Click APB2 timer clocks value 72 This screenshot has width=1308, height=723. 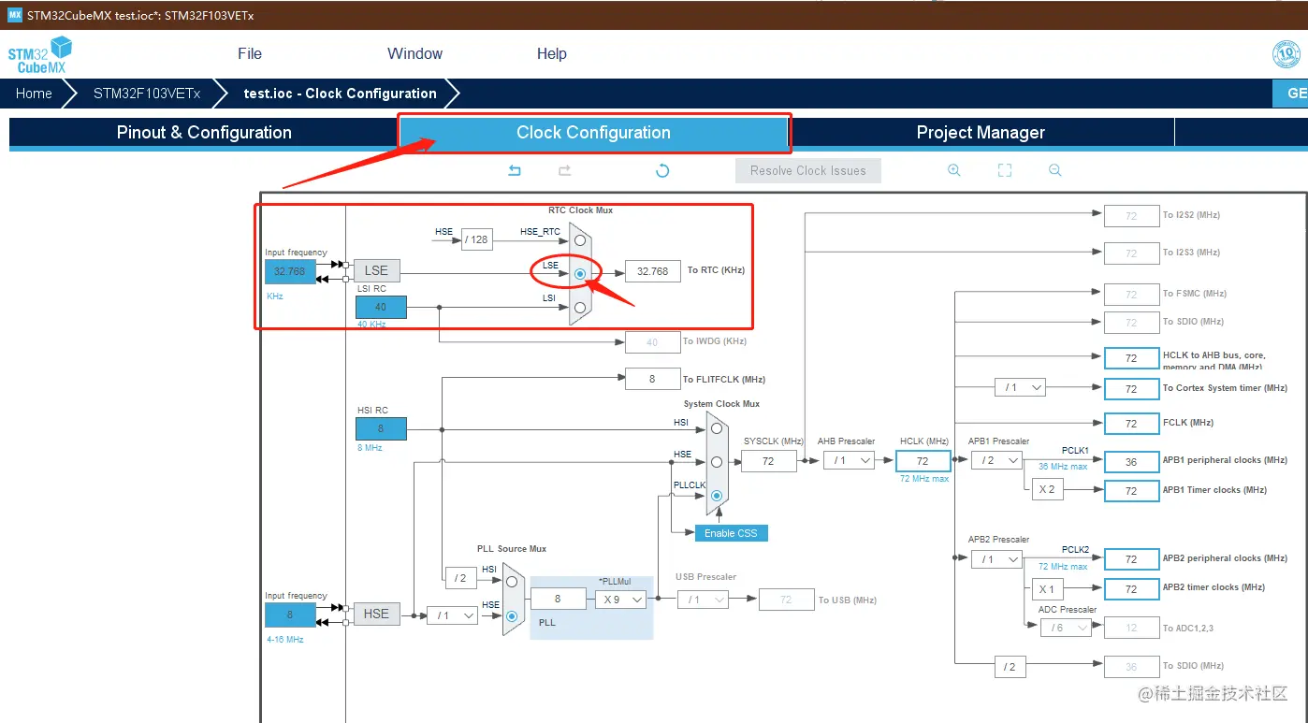[1131, 589]
